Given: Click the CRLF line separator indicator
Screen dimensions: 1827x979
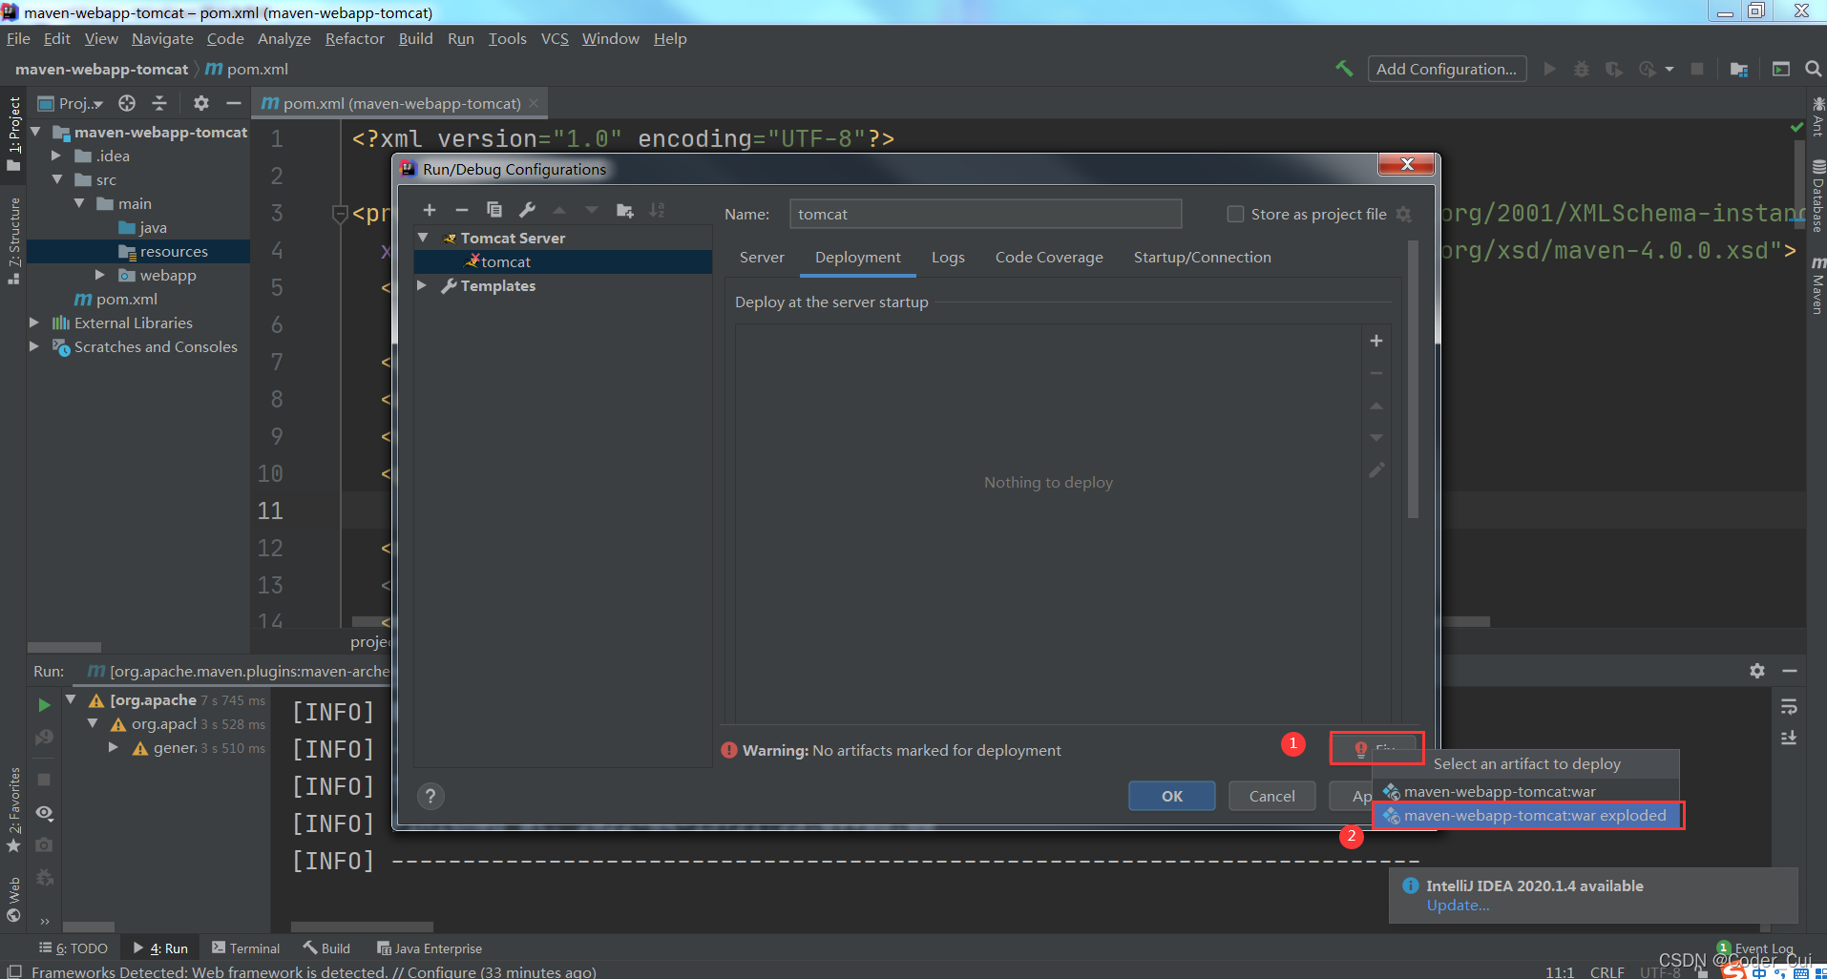Looking at the screenshot, I should [1606, 971].
